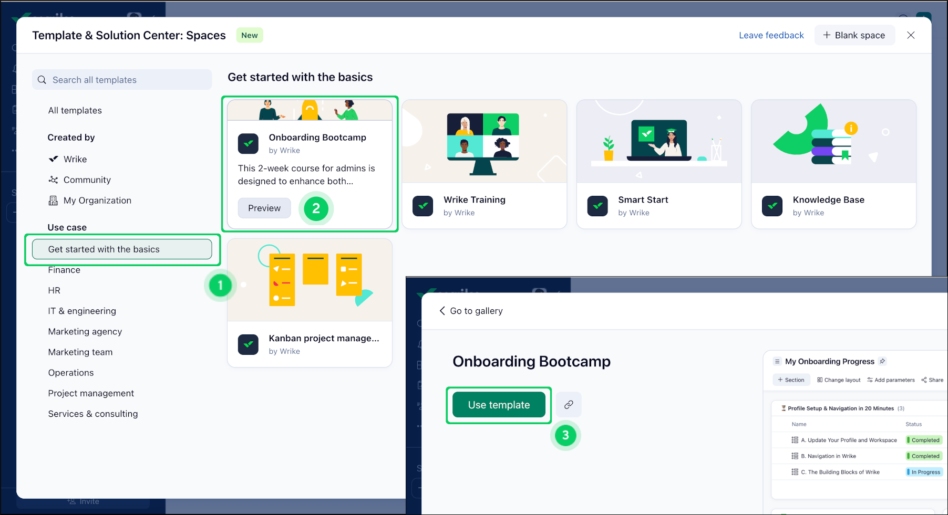
Task: Open the IT & engineering use case
Action: coord(82,311)
